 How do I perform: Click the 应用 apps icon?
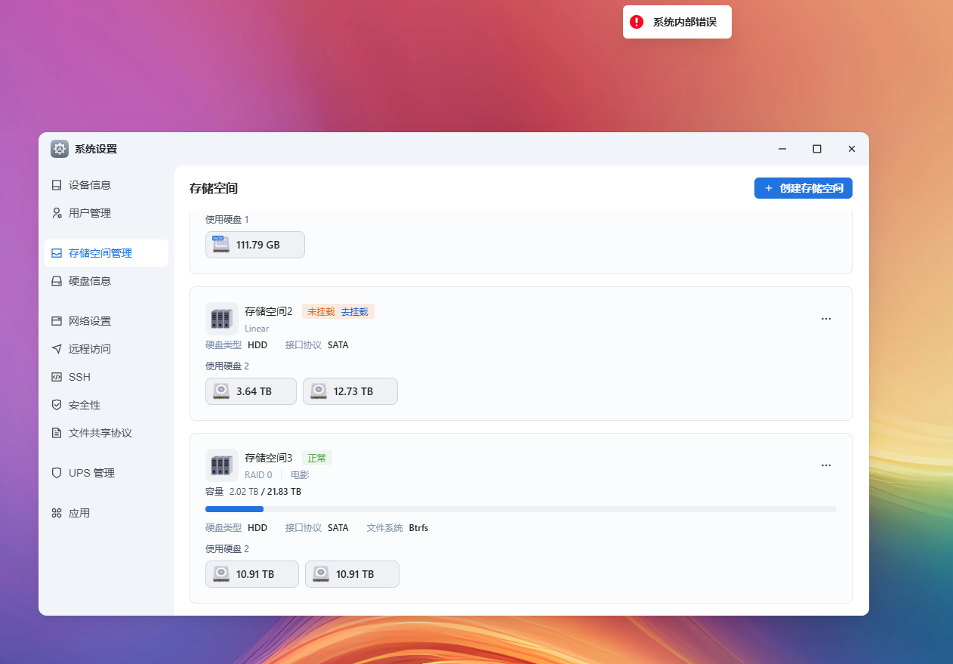(x=57, y=513)
